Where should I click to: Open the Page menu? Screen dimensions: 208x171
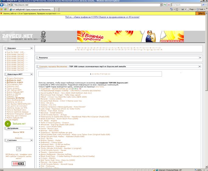point(191,9)
